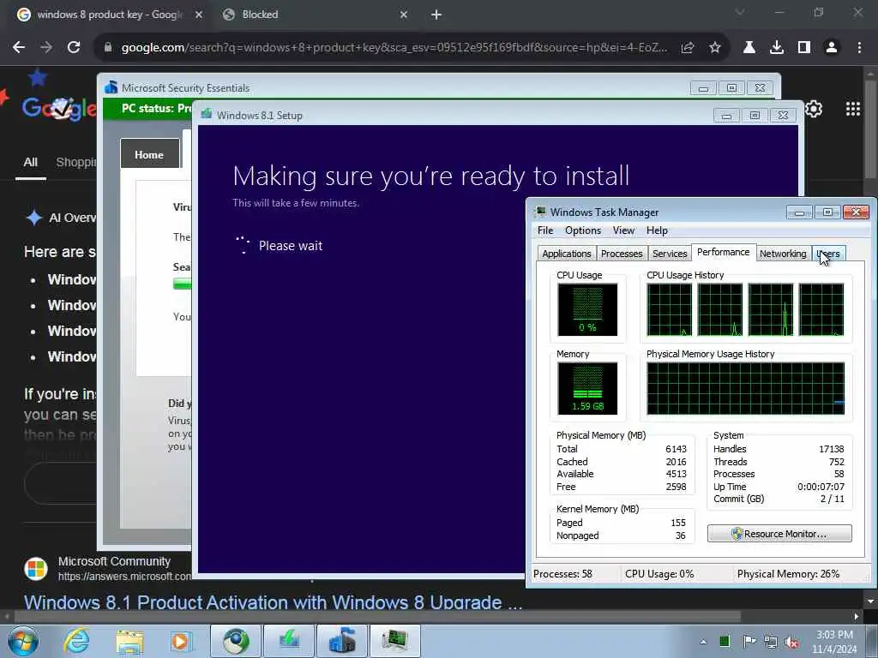The width and height of the screenshot is (878, 658).
Task: Open Task Manager File menu
Action: 544,230
